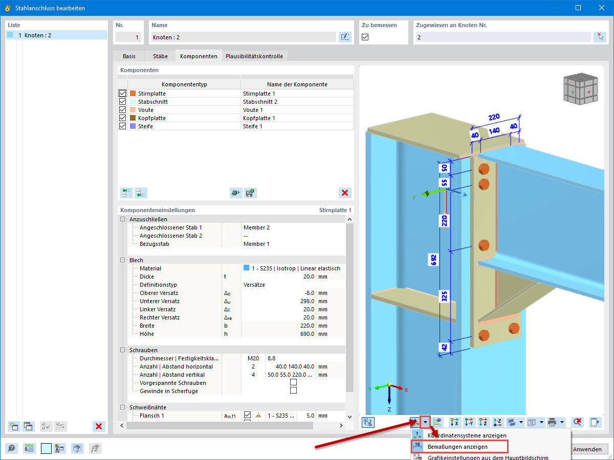Click the purple Steife color swatch
The height and width of the screenshot is (460, 614).
133,126
